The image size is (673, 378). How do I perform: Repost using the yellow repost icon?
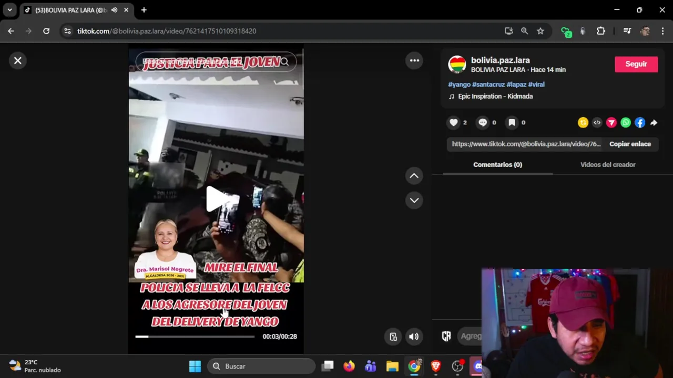coord(583,122)
